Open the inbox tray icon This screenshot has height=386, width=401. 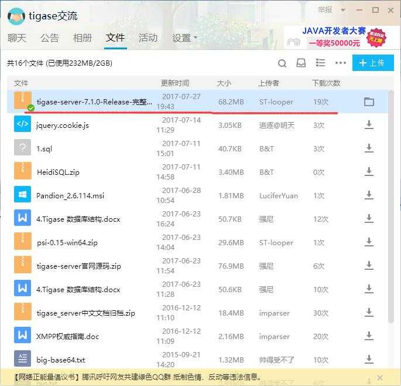pyautogui.click(x=301, y=63)
